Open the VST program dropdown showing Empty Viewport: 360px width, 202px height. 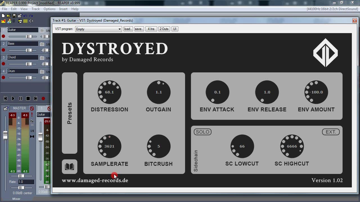pyautogui.click(x=98, y=29)
